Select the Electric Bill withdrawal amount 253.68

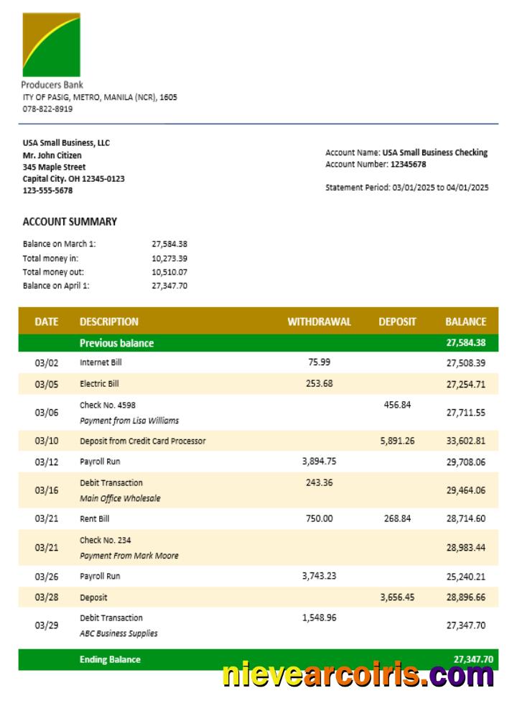pos(319,383)
